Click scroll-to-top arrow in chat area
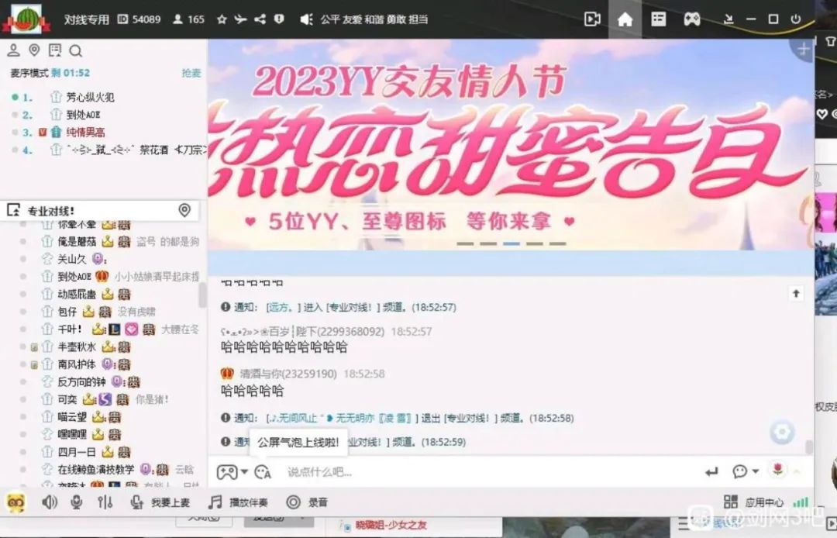This screenshot has height=538, width=837. point(796,294)
